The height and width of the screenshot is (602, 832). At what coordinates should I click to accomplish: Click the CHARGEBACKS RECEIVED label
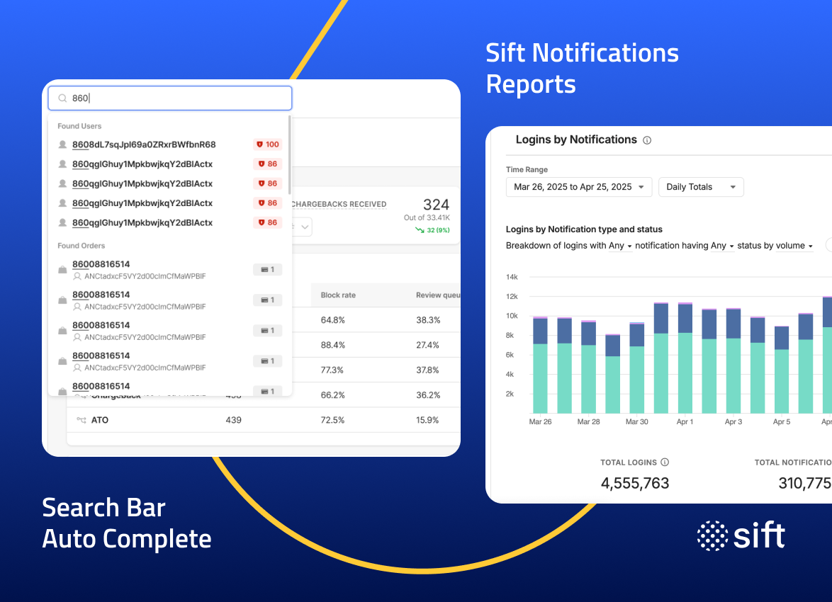point(339,204)
